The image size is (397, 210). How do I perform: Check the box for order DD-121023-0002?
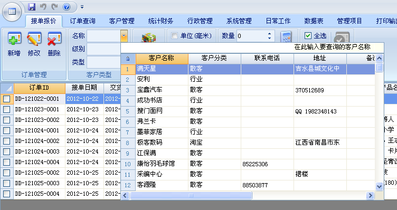[x=6, y=120]
